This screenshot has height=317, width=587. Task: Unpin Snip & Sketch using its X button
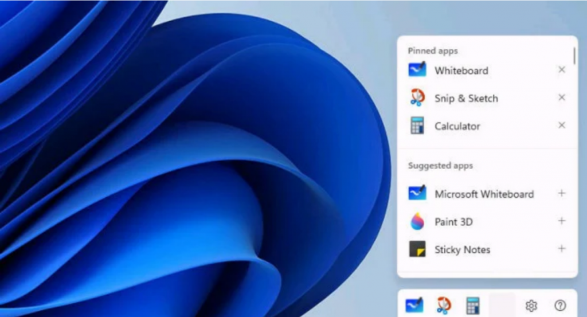tap(562, 97)
